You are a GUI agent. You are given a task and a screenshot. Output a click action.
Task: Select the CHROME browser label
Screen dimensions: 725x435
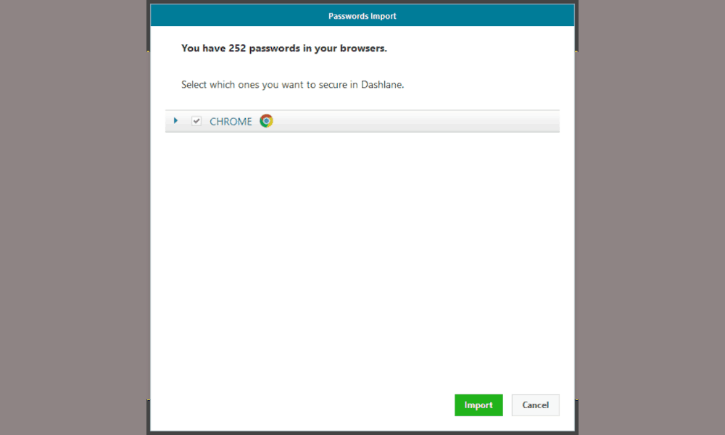pyautogui.click(x=231, y=122)
